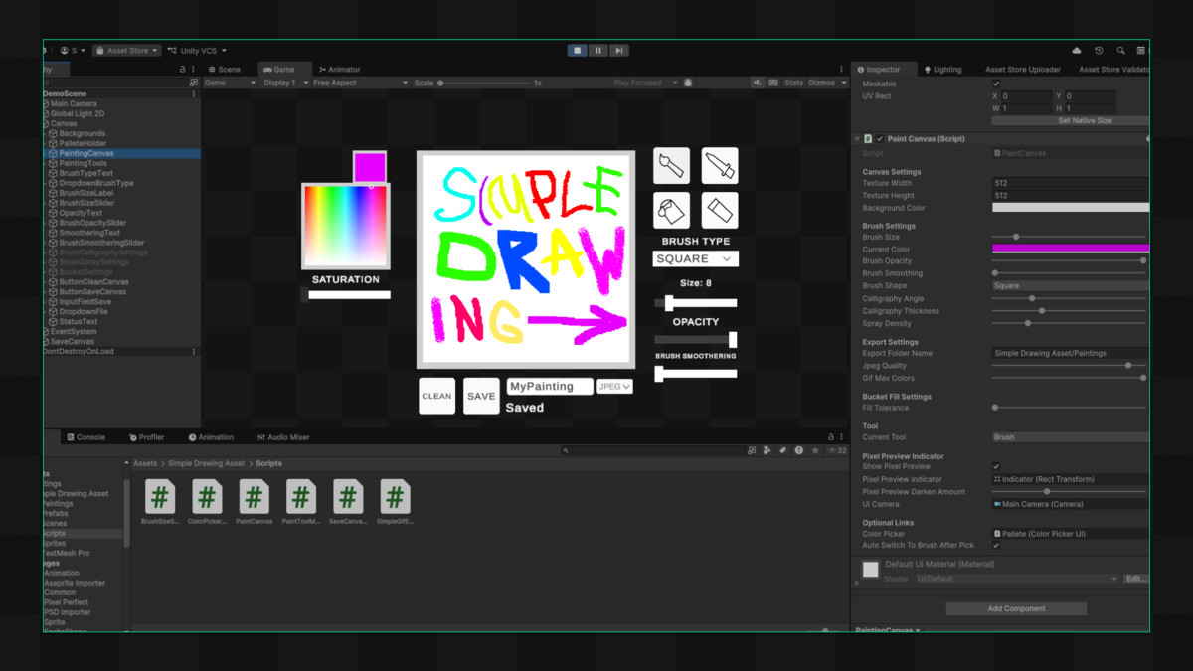
Task: Click the Add Component button
Action: 1016,608
